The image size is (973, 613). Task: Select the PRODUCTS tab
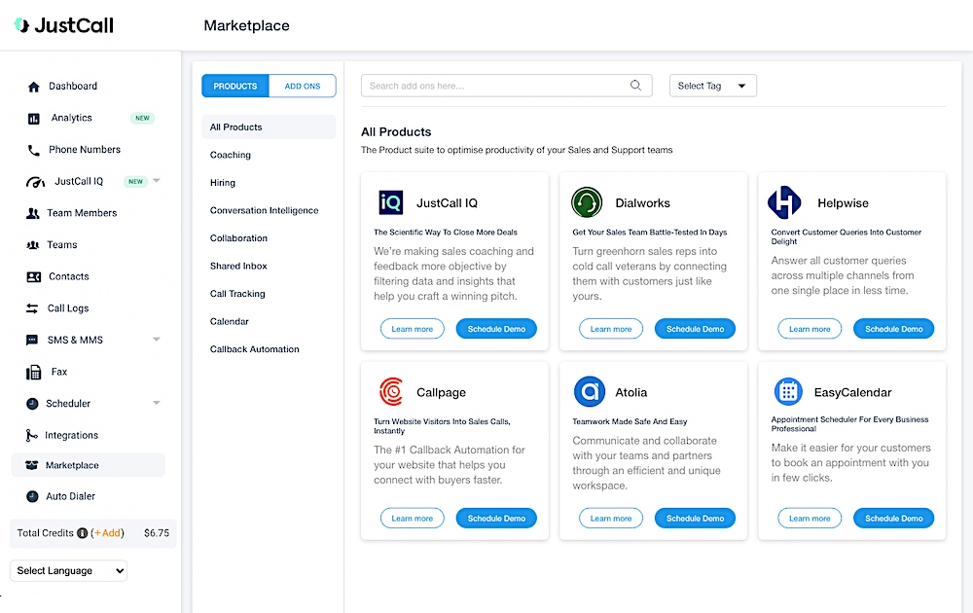[235, 87]
